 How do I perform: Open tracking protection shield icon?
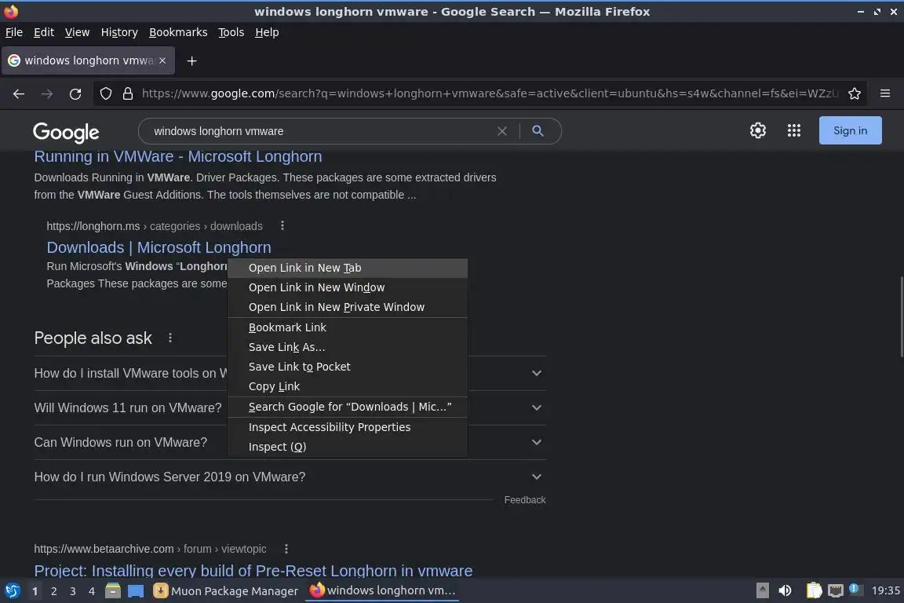tap(105, 93)
